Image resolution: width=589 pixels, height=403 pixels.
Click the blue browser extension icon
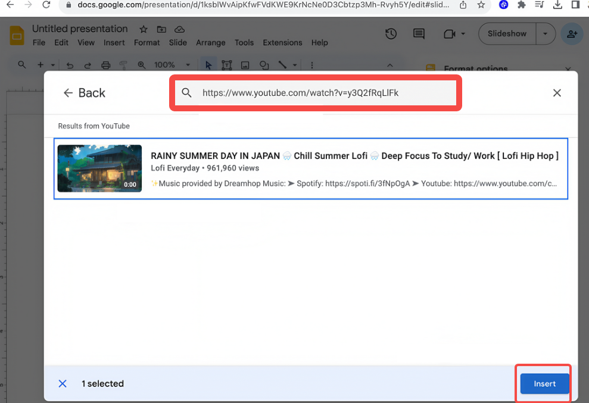(503, 5)
